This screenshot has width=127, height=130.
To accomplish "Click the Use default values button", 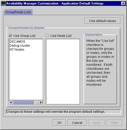I will point(103,21).
